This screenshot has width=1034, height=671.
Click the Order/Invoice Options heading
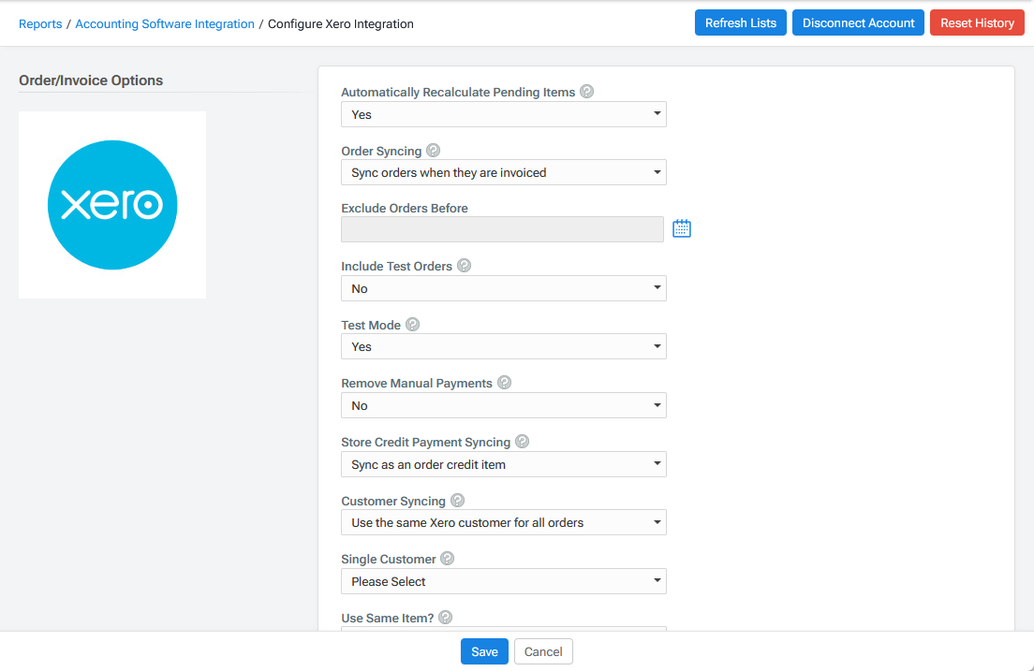click(x=91, y=80)
